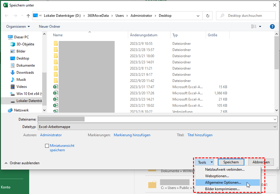Choose Allgemeine Optionen from Tools menu
The image size is (280, 194).
tap(223, 183)
